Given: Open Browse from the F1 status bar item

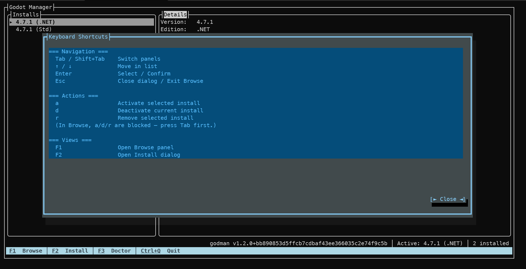Looking at the screenshot, I should click(26, 251).
